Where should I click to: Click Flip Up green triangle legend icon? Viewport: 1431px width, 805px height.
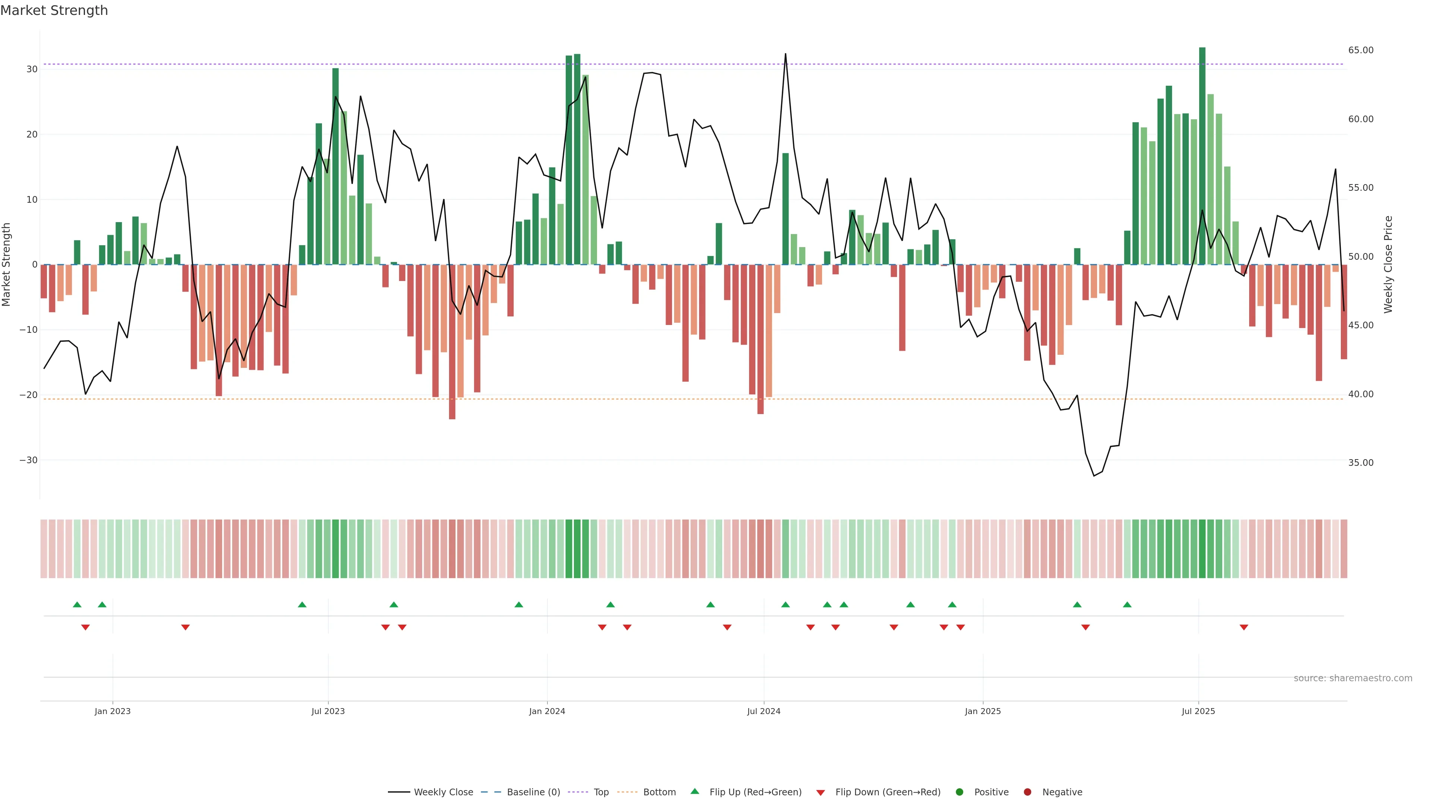point(694,792)
